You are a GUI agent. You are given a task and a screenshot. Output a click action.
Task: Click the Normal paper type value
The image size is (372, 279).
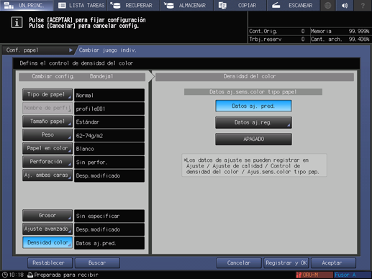(x=109, y=95)
